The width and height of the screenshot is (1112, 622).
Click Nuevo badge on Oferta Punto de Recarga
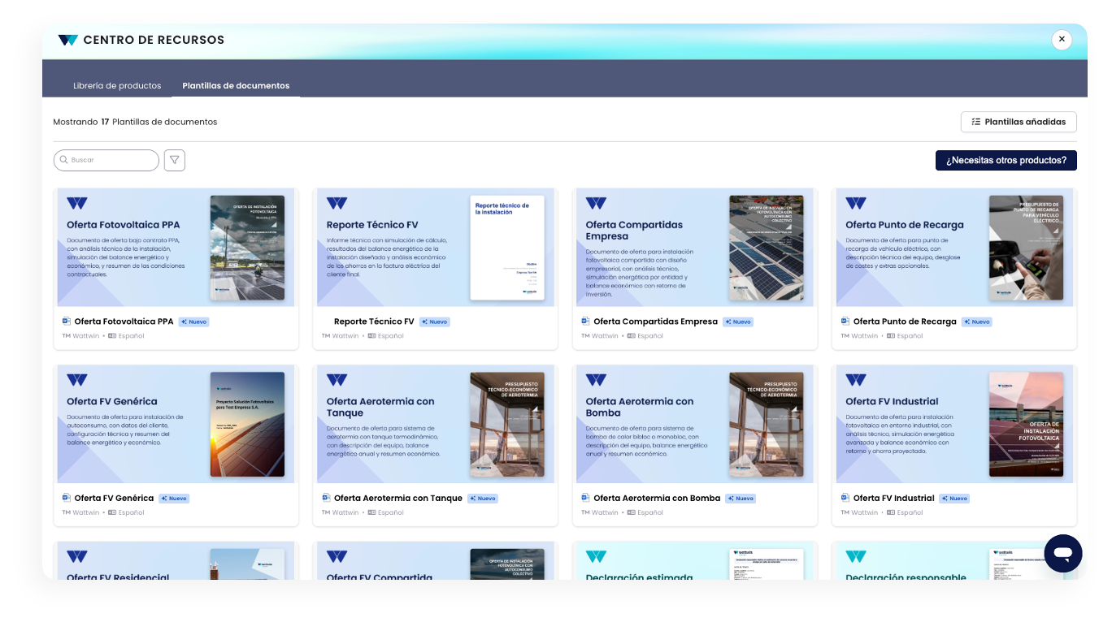[977, 322]
